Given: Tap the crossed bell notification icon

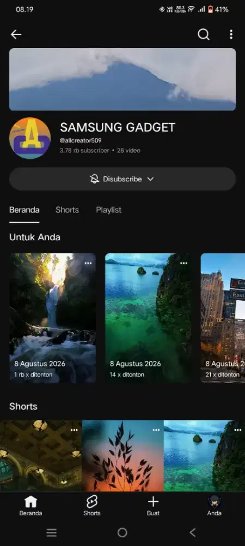Looking at the screenshot, I should [94, 179].
